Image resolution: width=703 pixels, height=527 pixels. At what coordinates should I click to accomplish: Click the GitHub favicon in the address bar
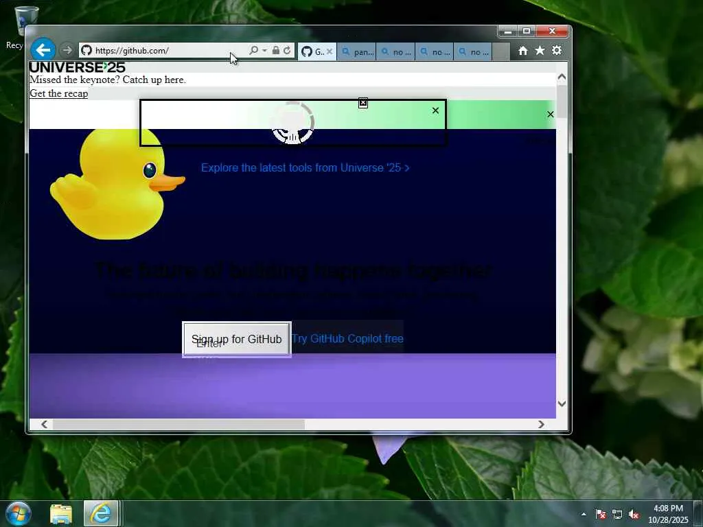click(86, 50)
